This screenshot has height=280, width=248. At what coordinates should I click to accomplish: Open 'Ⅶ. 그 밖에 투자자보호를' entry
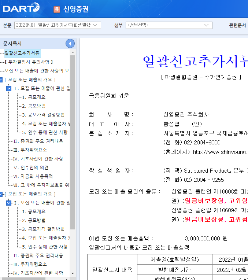coord(41,185)
